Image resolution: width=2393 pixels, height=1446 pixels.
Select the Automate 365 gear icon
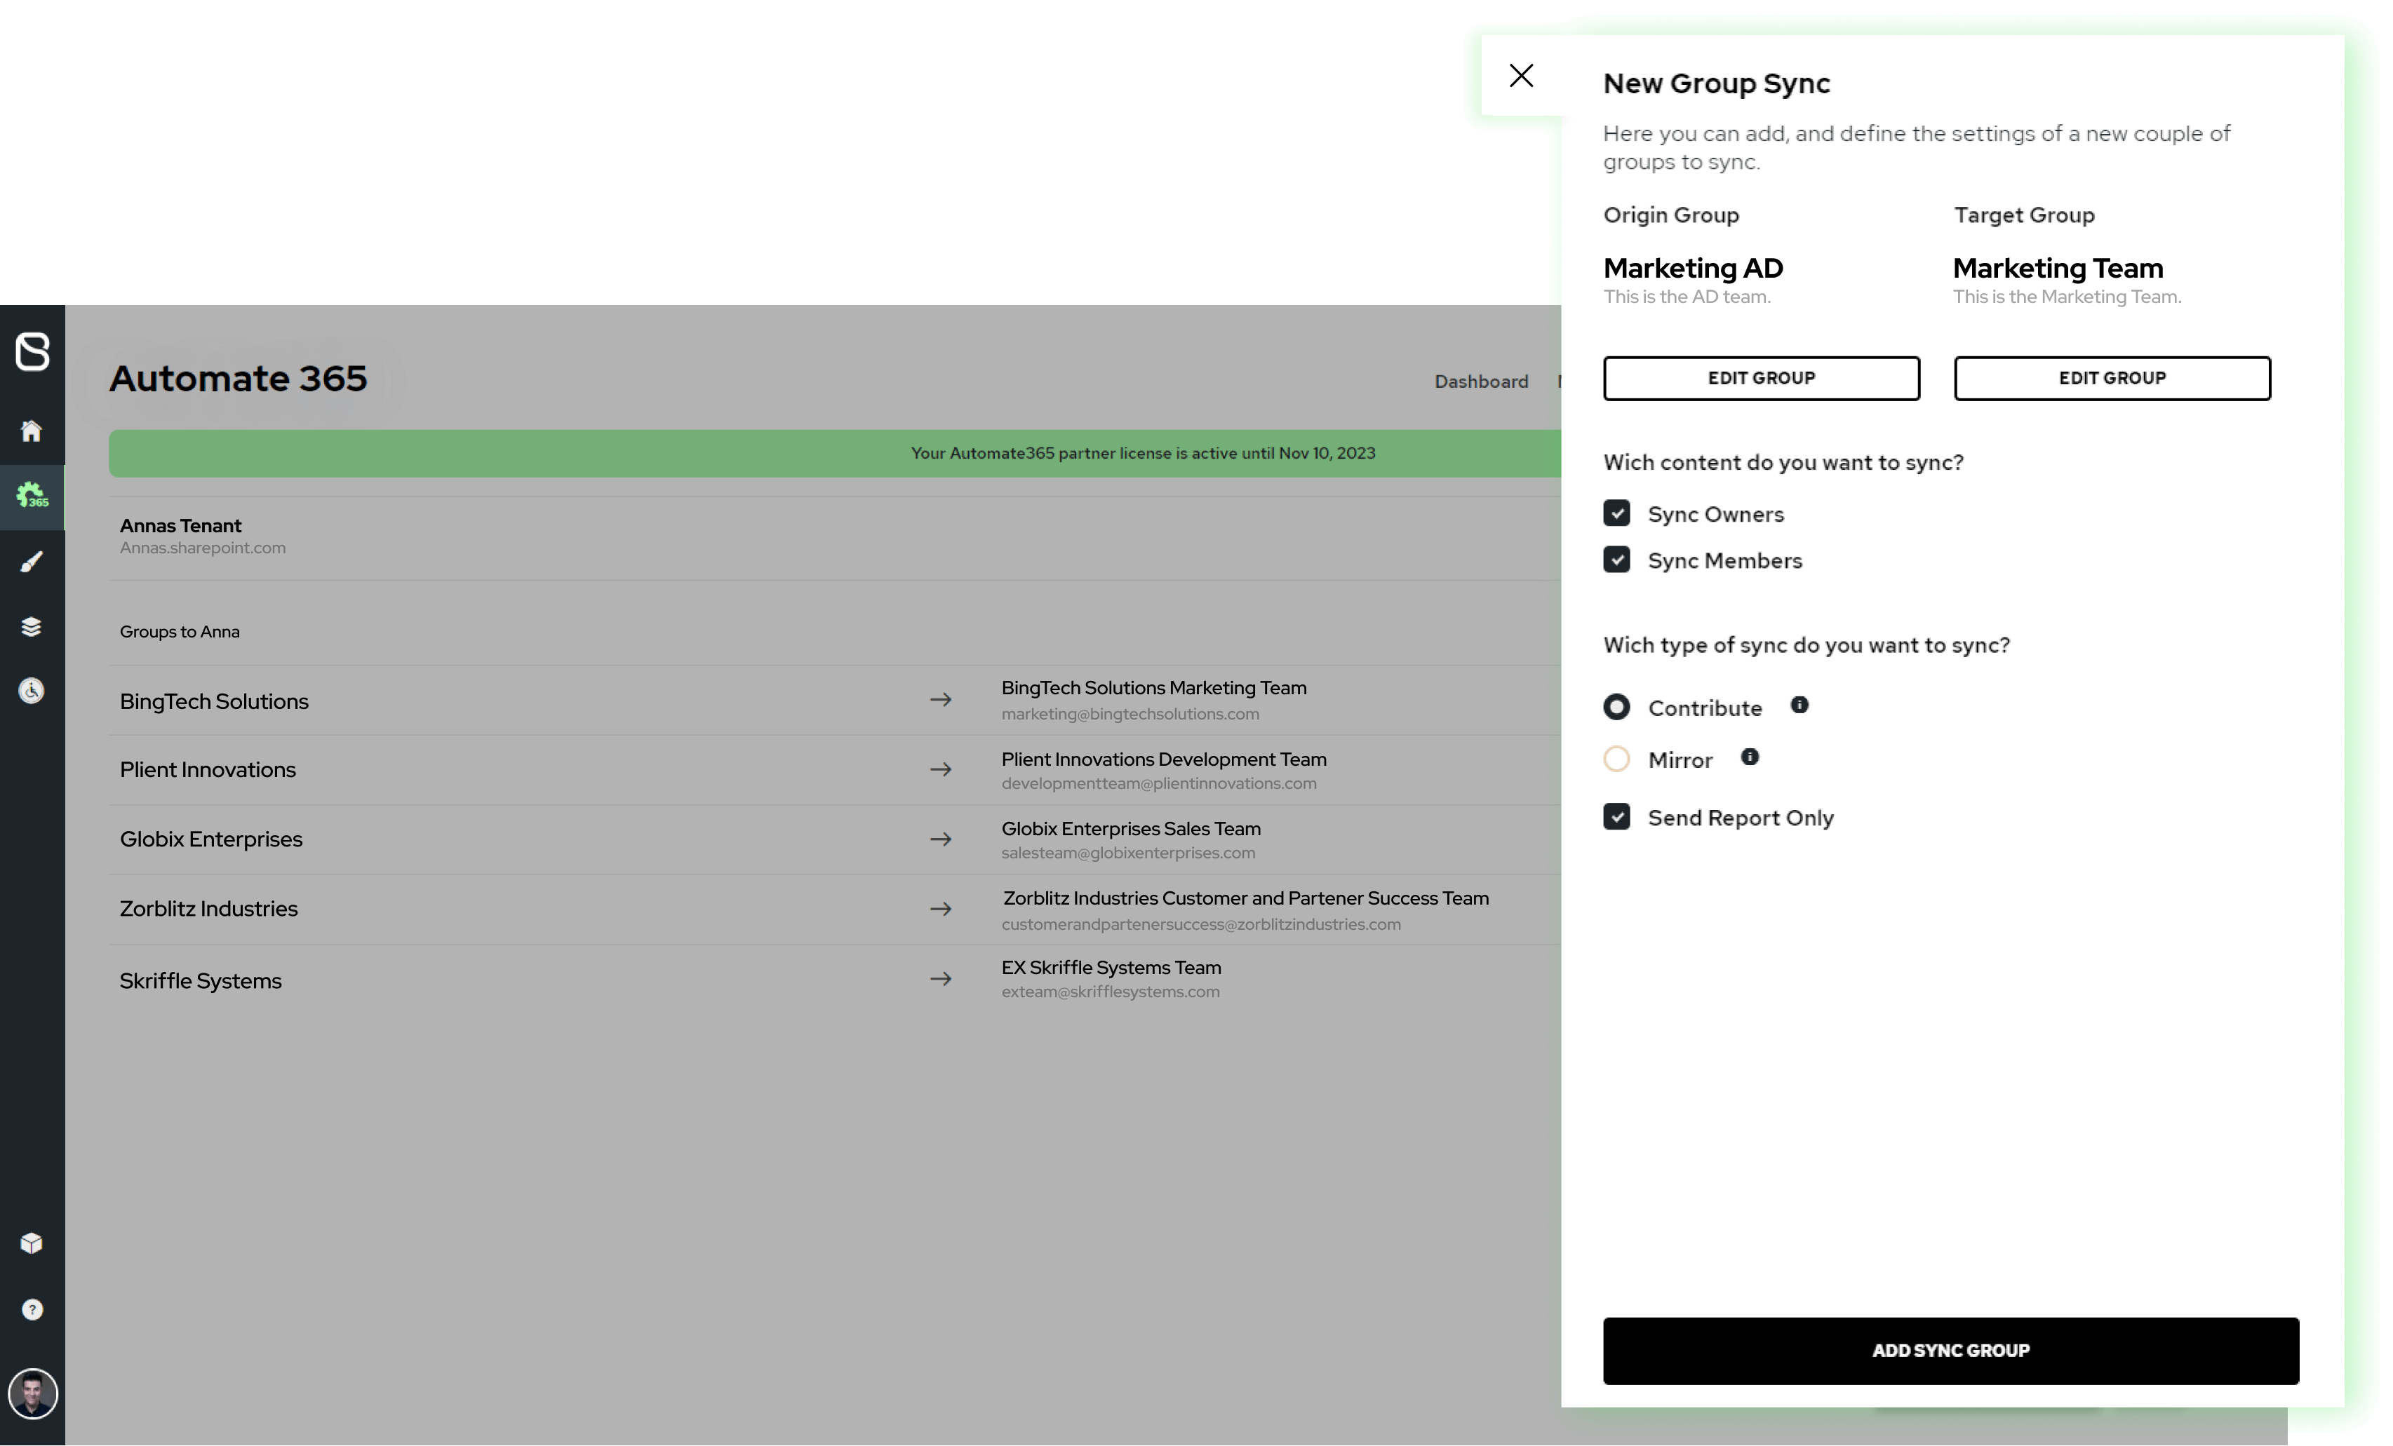coord(32,496)
